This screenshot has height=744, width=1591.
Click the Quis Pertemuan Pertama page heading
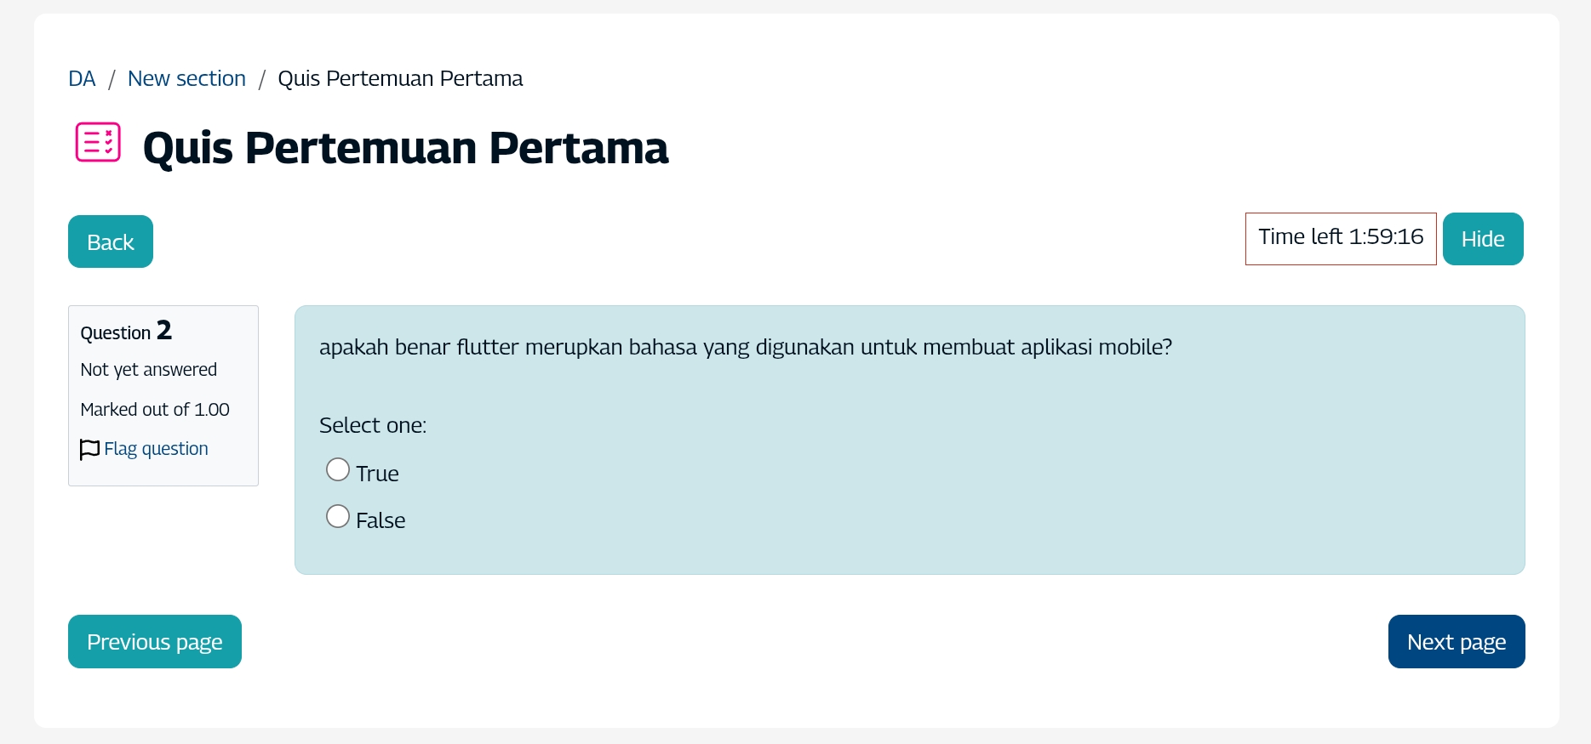(405, 148)
